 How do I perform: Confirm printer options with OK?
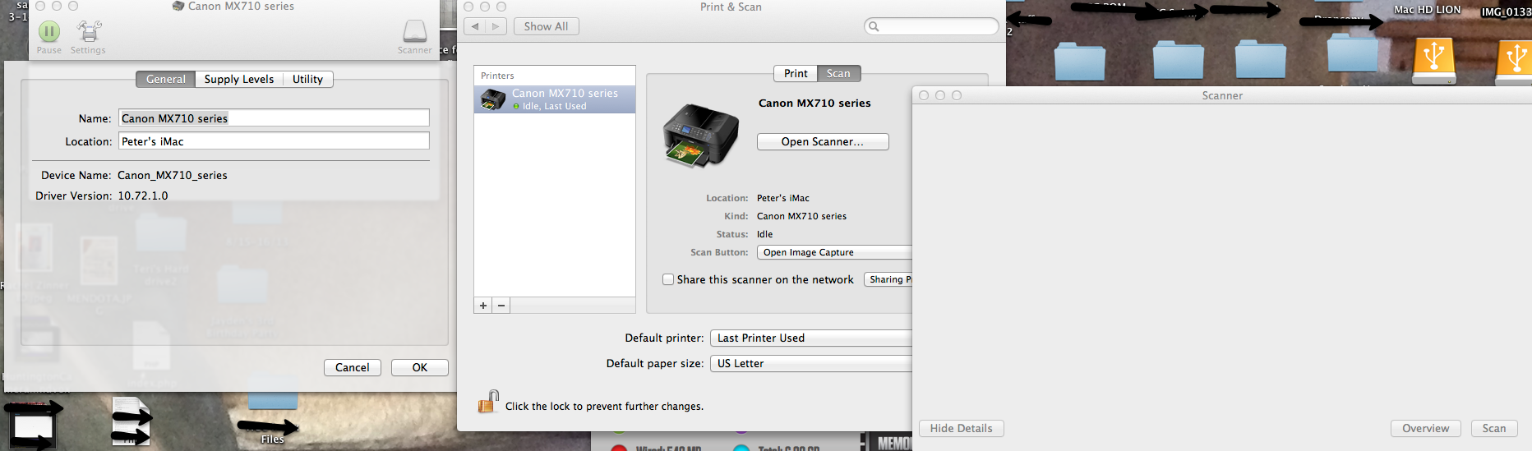[x=420, y=367]
